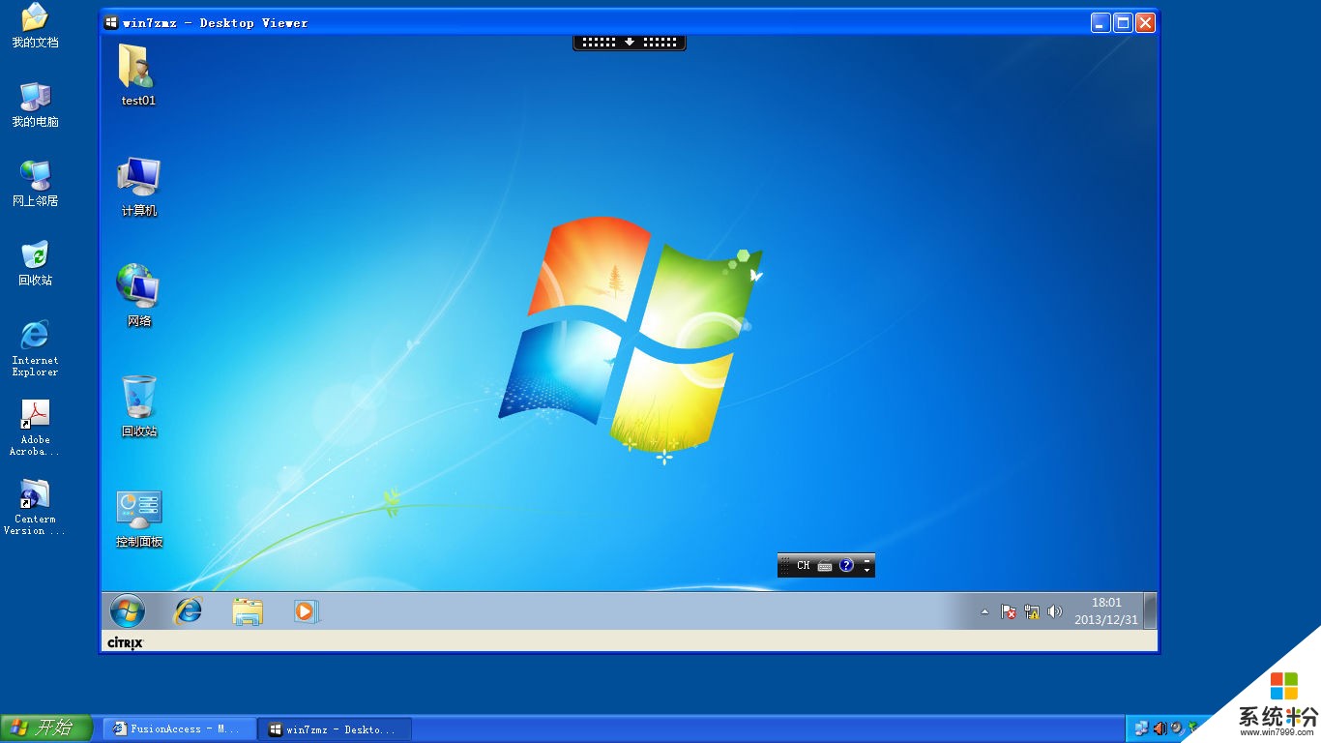This screenshot has width=1321, height=743.
Task: Click the network warning tray icon
Action: (1032, 611)
